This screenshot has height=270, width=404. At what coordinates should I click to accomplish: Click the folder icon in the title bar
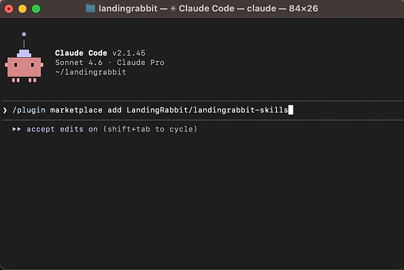(90, 8)
